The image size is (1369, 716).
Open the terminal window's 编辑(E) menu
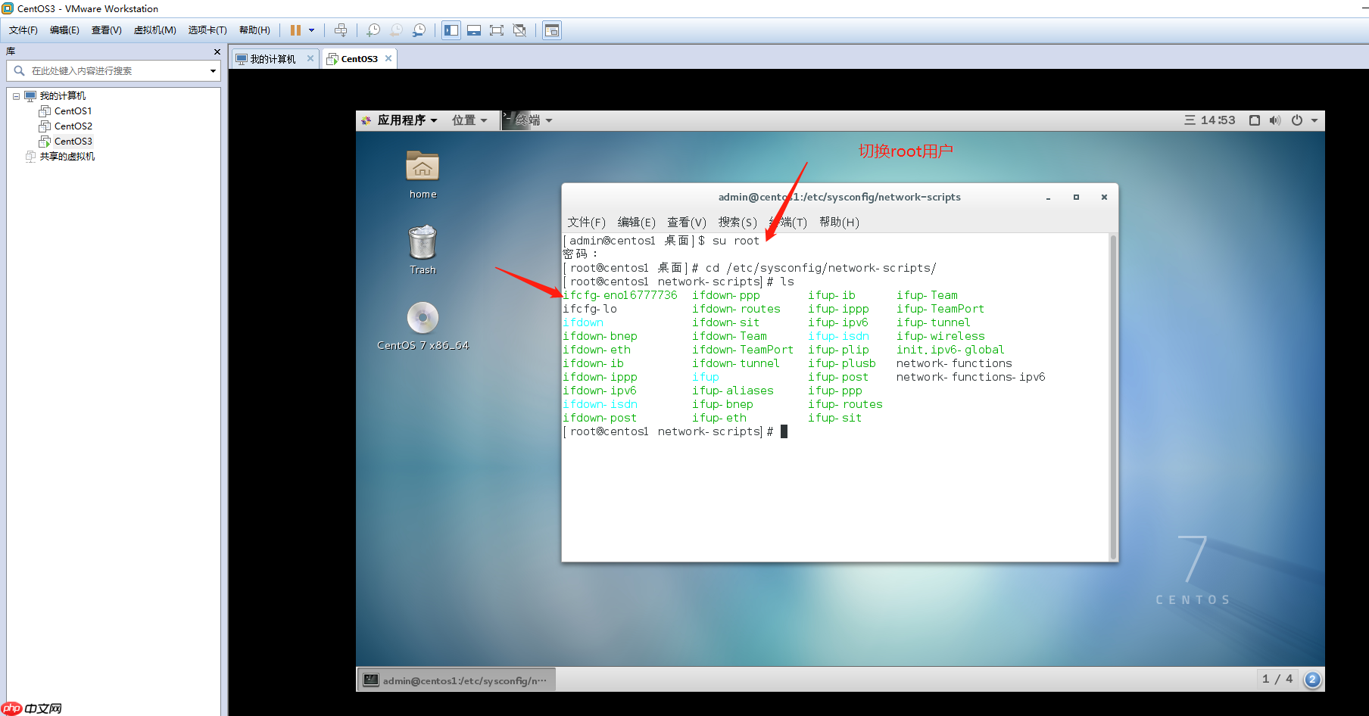tap(637, 222)
